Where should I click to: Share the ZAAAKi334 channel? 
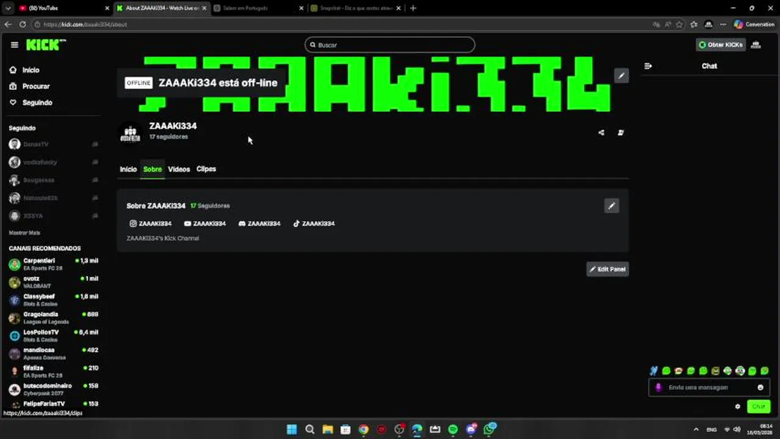tap(601, 132)
